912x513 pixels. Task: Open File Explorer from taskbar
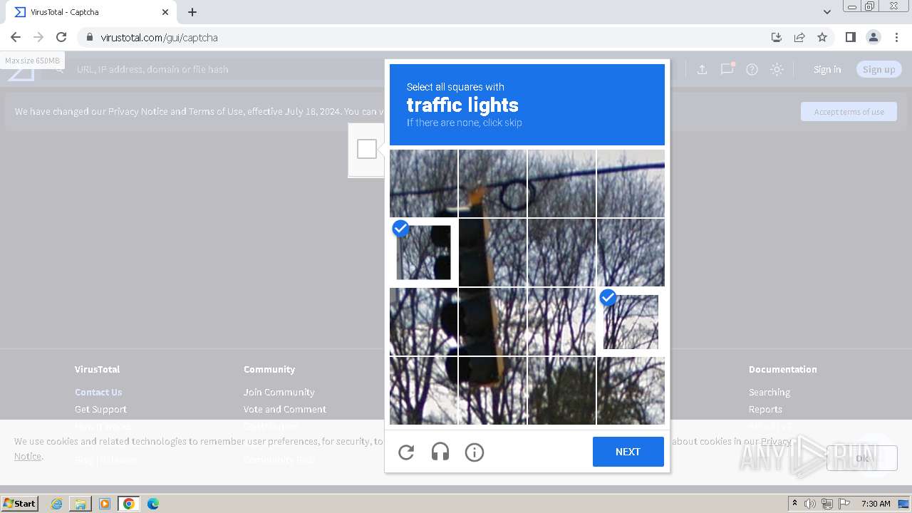pos(81,504)
